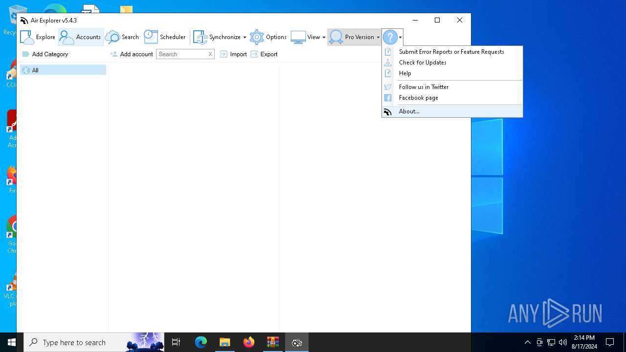Choose Check for Updates
The height and width of the screenshot is (352, 626).
(452, 63)
